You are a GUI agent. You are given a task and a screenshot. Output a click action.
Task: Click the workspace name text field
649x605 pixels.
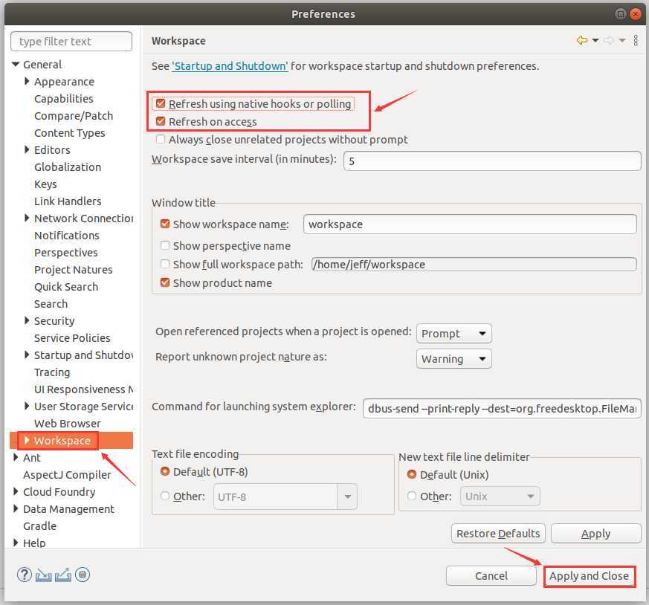coord(470,224)
